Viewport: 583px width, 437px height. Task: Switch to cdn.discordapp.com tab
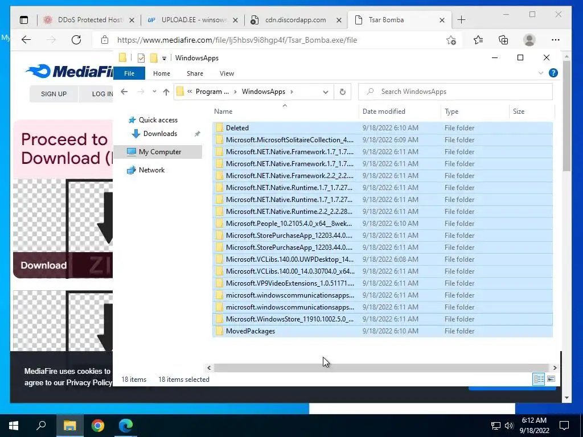coord(296,20)
